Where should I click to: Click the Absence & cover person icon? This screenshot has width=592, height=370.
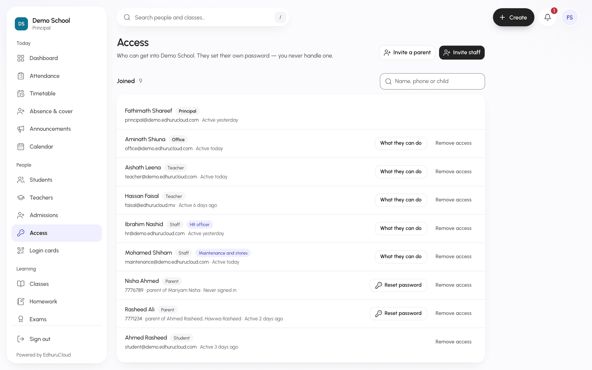click(x=21, y=111)
